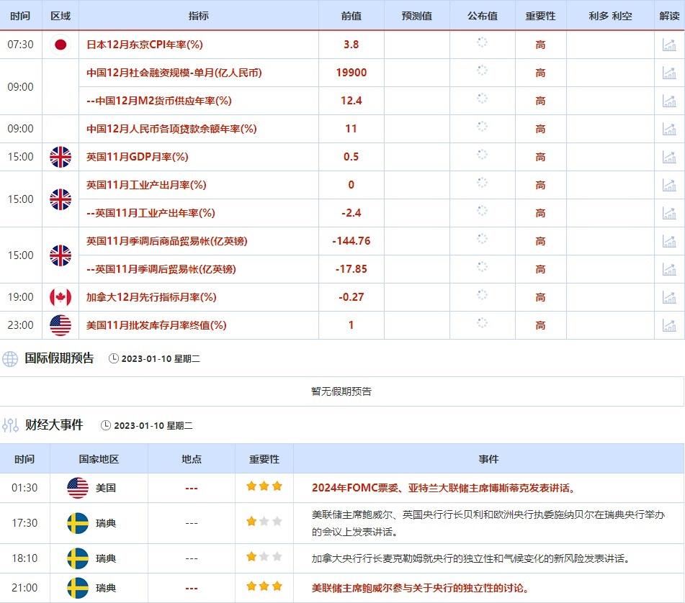Click the 重要性 column header in indicator table
This screenshot has height=603, width=685.
[x=540, y=16]
